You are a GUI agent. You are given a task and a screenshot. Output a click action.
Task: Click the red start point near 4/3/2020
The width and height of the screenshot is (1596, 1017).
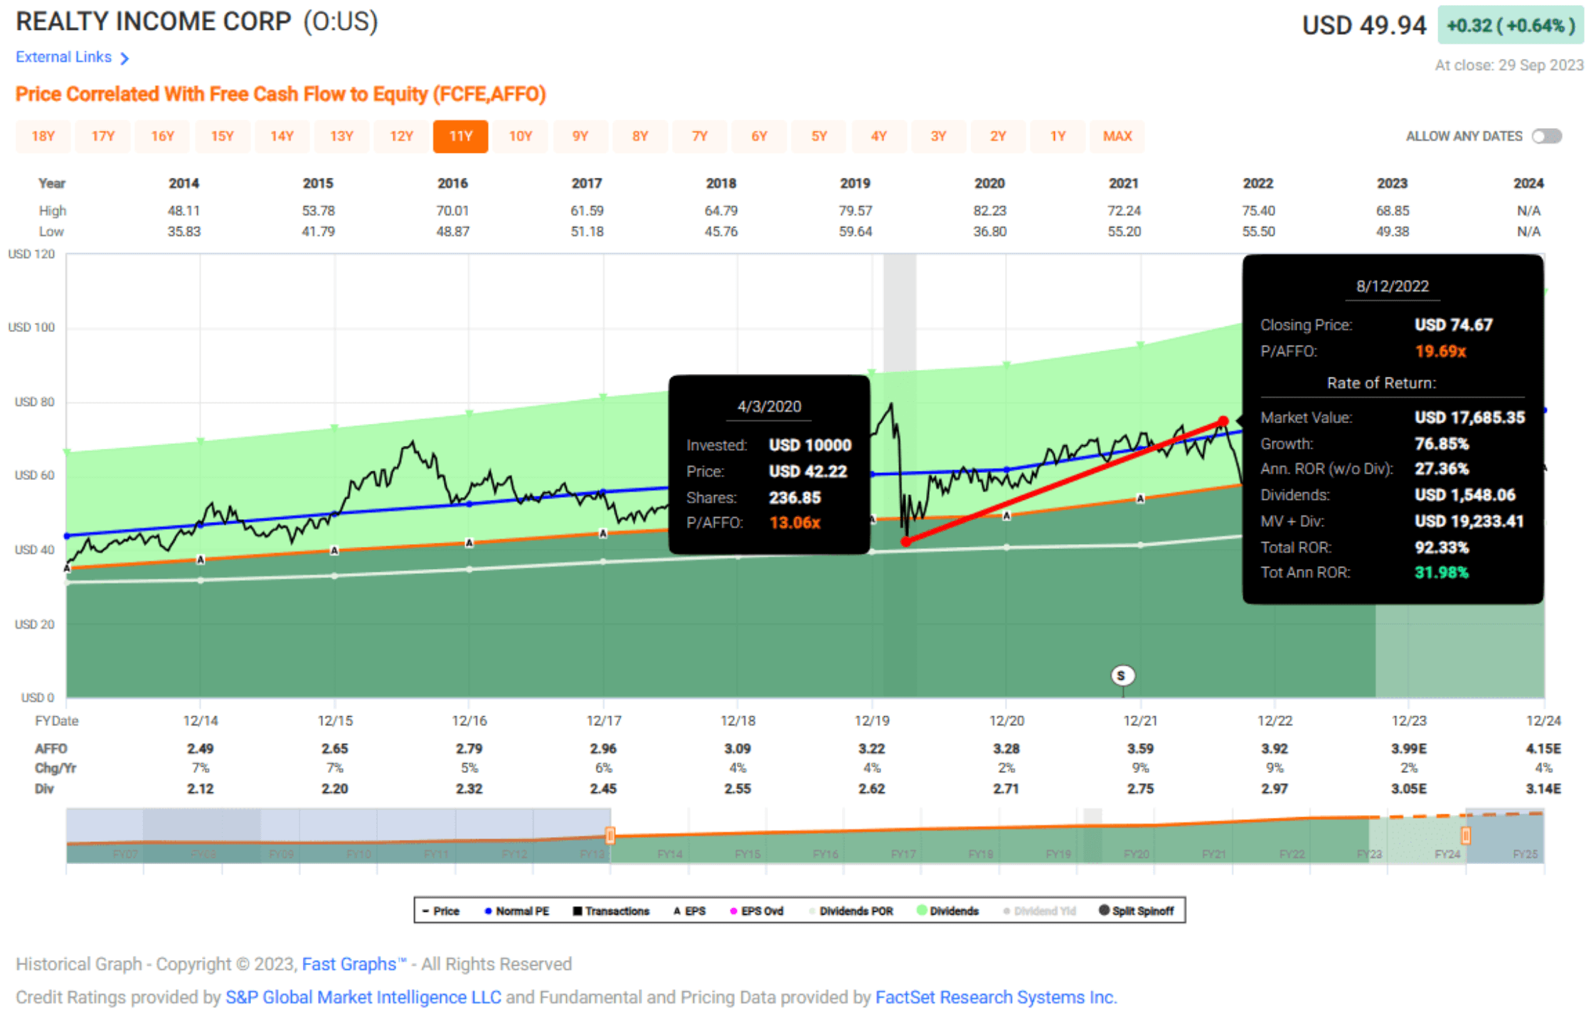906,542
